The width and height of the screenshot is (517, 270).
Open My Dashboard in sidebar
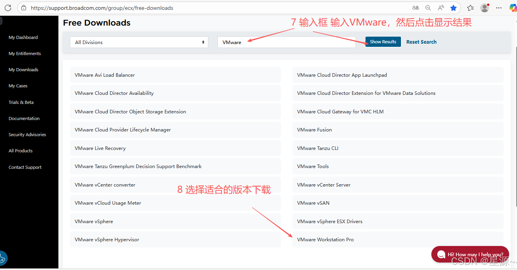click(x=23, y=37)
